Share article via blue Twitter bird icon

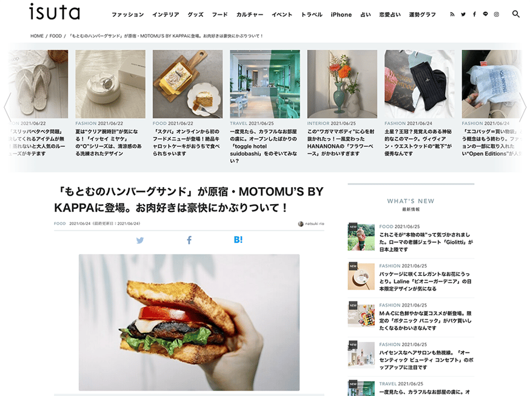(x=140, y=240)
